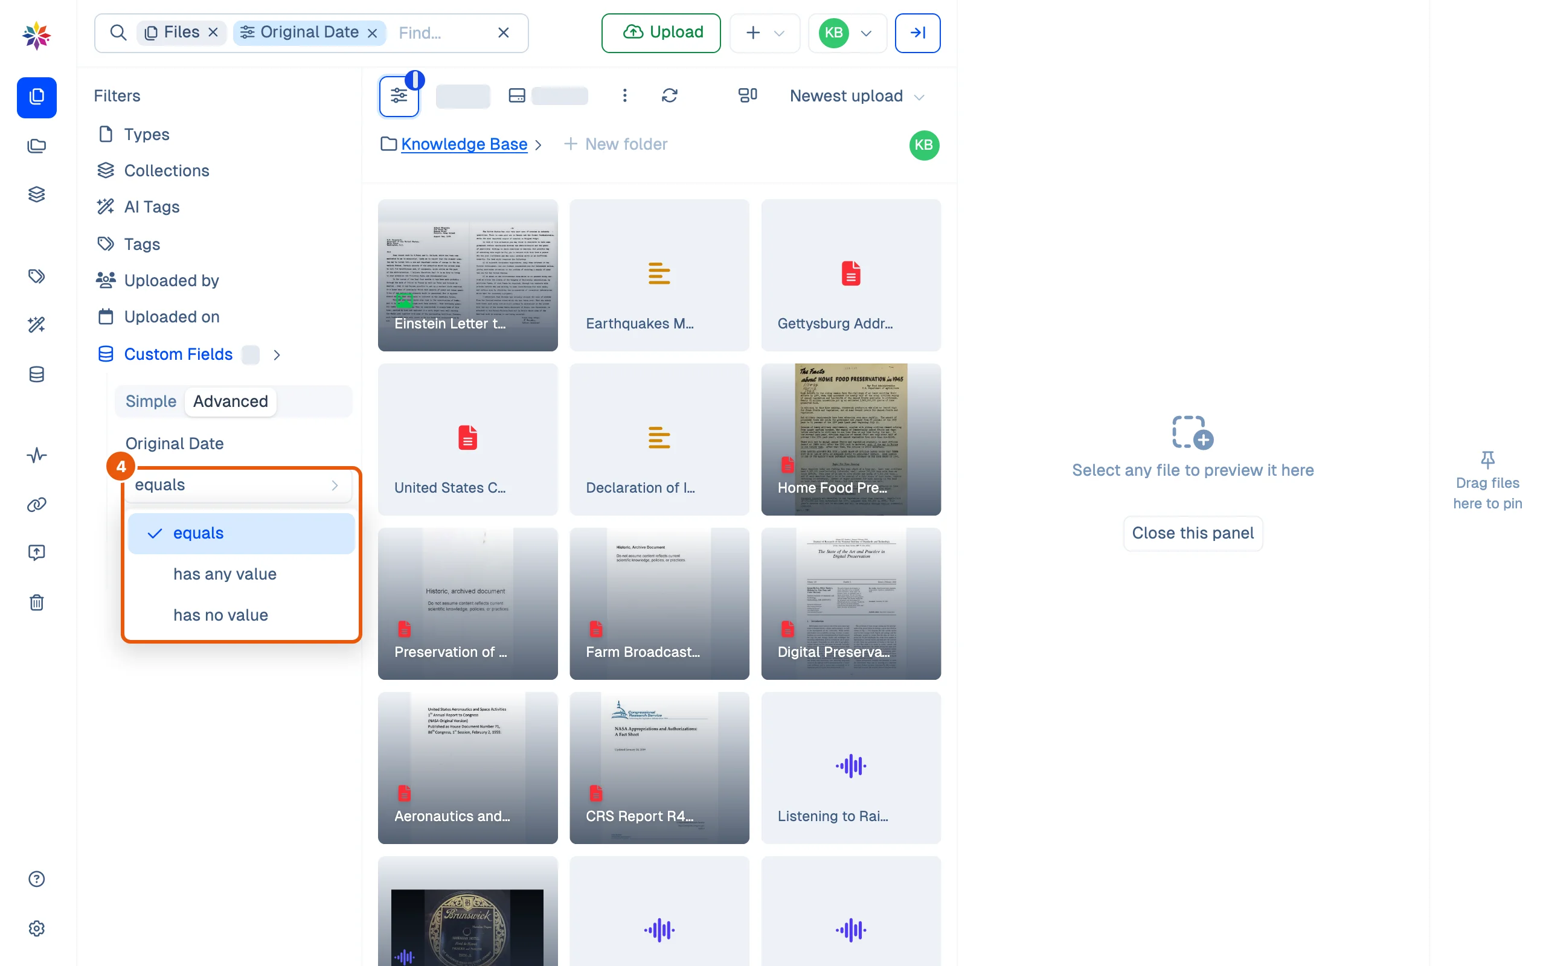Screen dimensions: 1546x966
Task: Open the three-dot more options menu
Action: coord(625,96)
